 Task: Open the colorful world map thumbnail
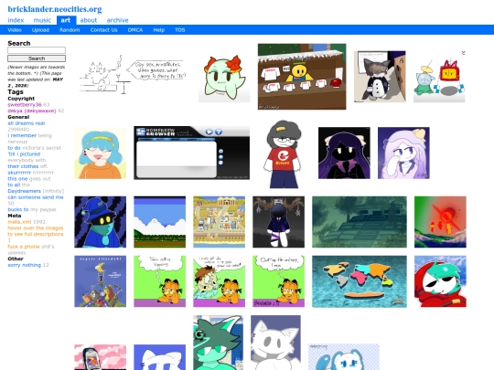click(360, 281)
